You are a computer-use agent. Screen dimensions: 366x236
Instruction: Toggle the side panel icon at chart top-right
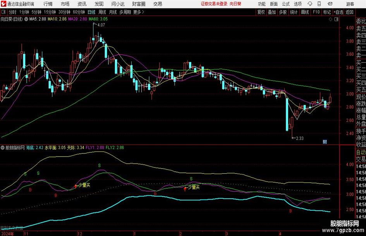336,19
